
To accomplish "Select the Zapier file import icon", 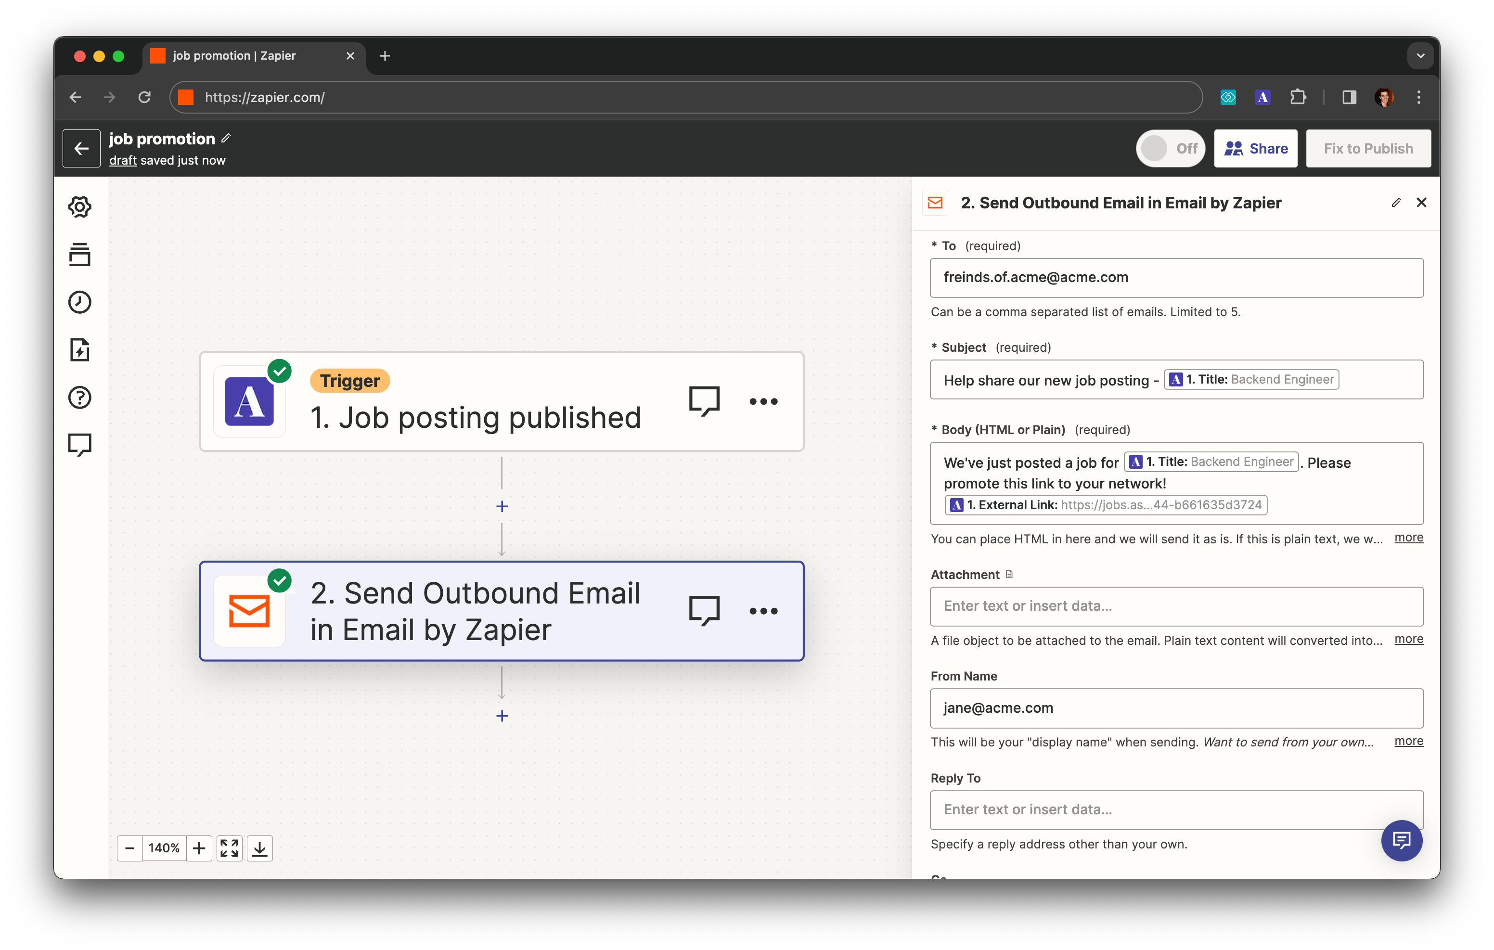I will click(x=80, y=349).
